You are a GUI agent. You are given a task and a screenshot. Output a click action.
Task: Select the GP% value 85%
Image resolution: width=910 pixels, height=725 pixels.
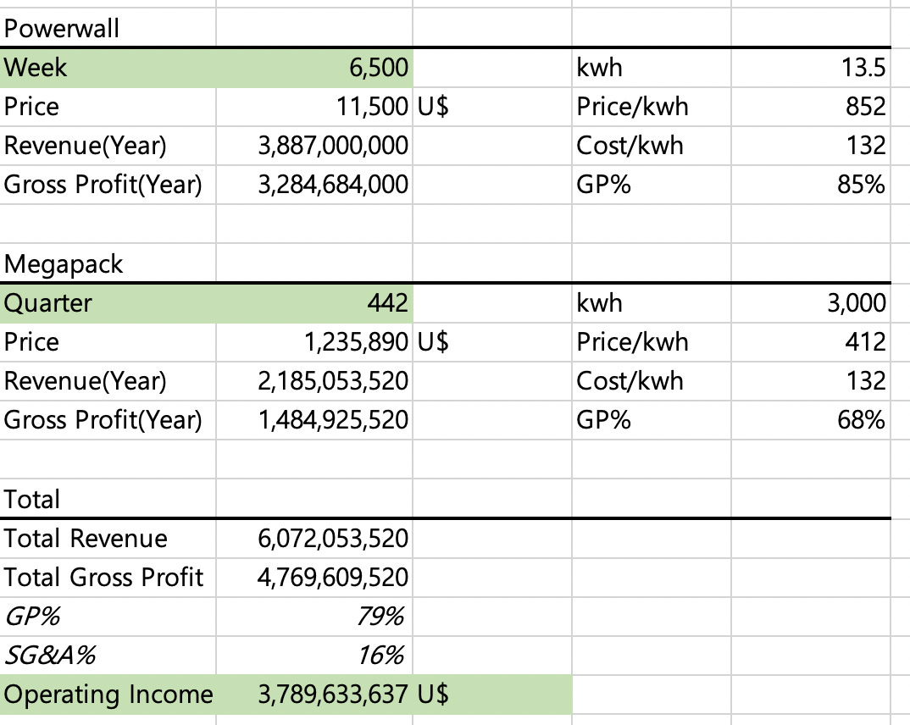(x=810, y=185)
